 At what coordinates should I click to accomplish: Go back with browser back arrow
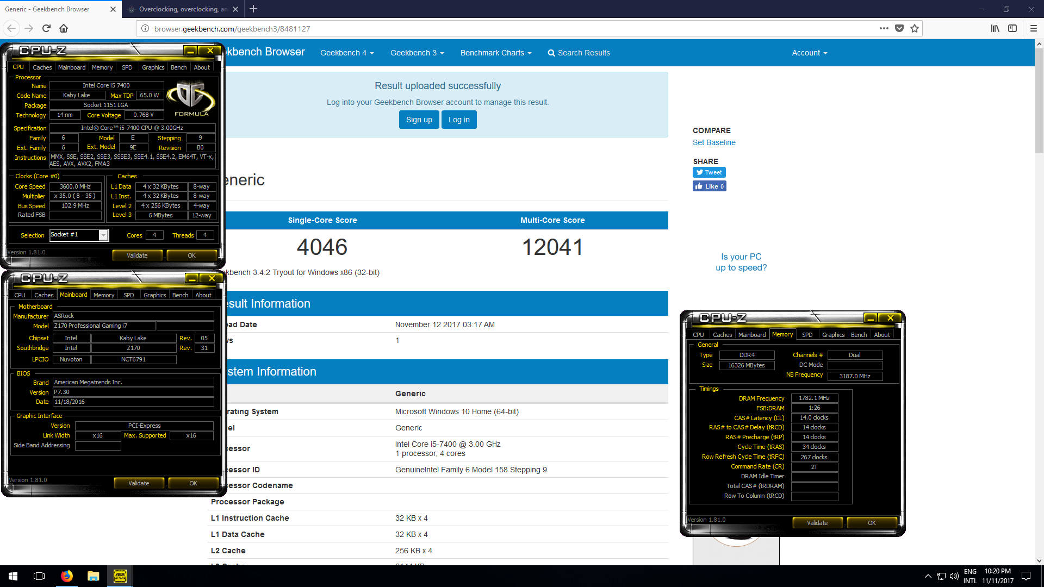[x=11, y=28]
